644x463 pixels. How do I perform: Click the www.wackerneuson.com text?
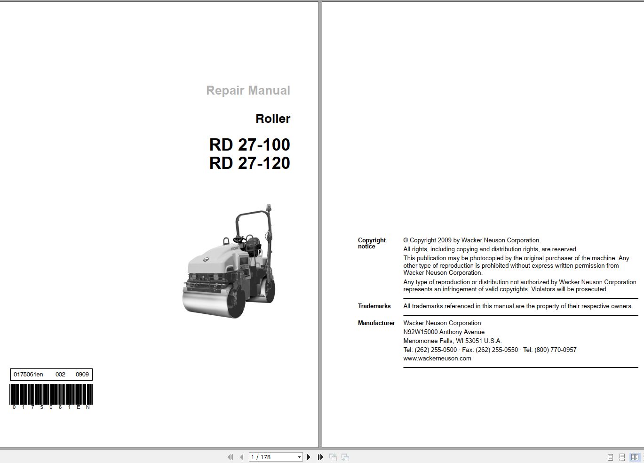tap(437, 358)
